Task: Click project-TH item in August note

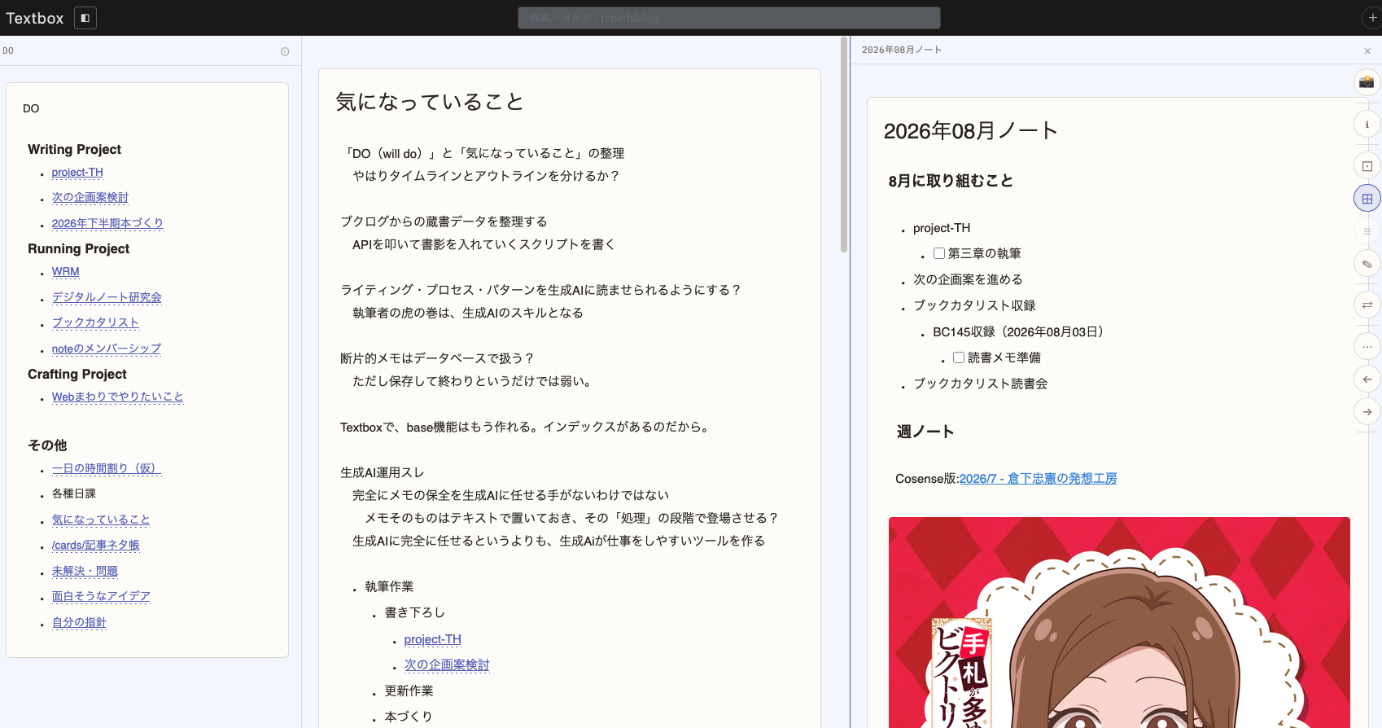Action: 942,228
